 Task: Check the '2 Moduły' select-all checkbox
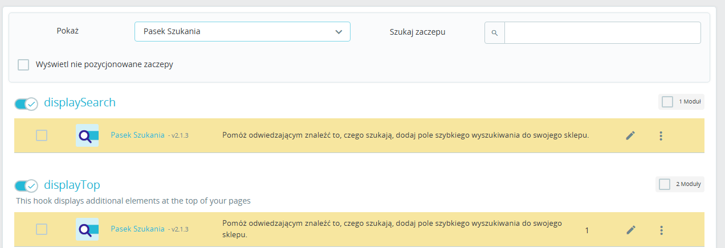(x=665, y=184)
